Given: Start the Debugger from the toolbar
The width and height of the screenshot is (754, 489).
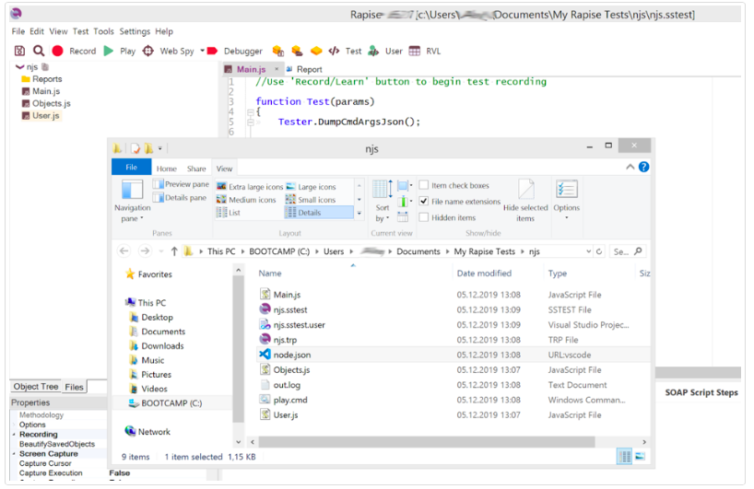Looking at the screenshot, I should point(212,52).
